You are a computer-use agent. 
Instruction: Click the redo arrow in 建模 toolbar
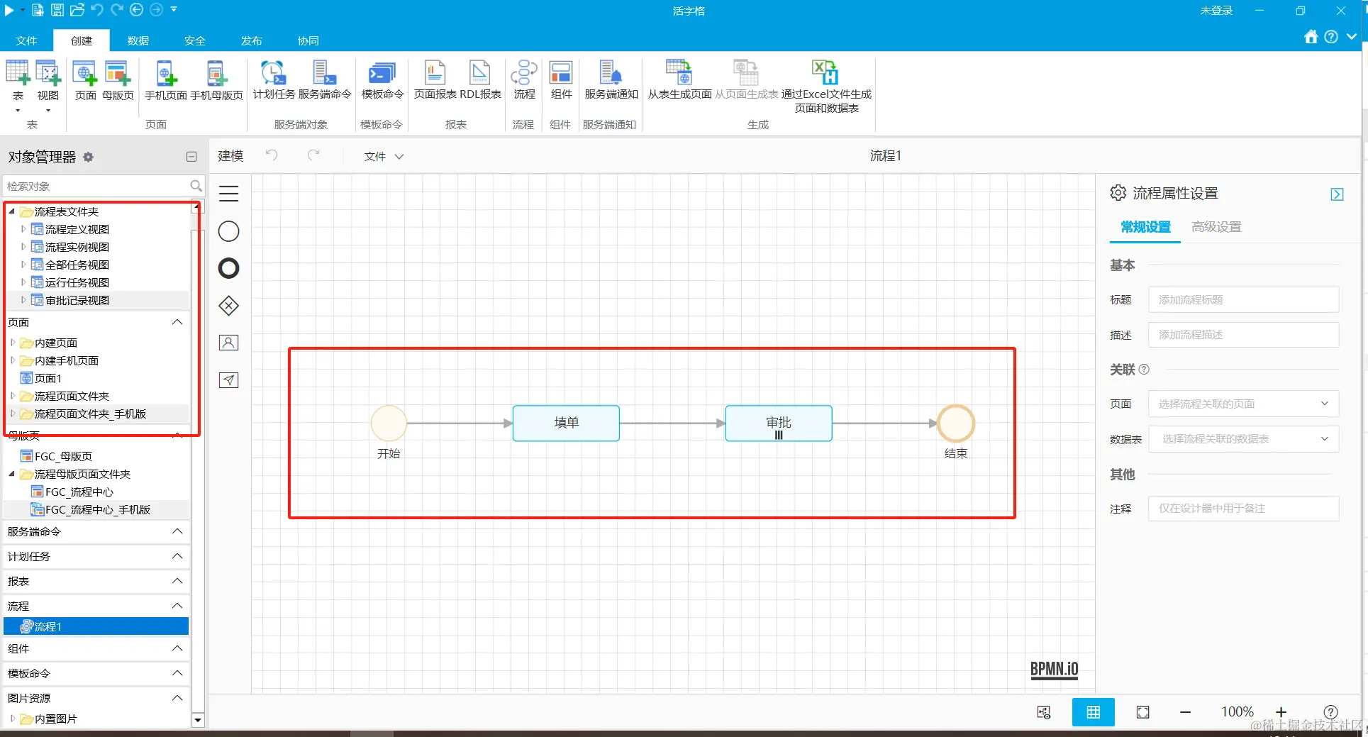tap(313, 155)
